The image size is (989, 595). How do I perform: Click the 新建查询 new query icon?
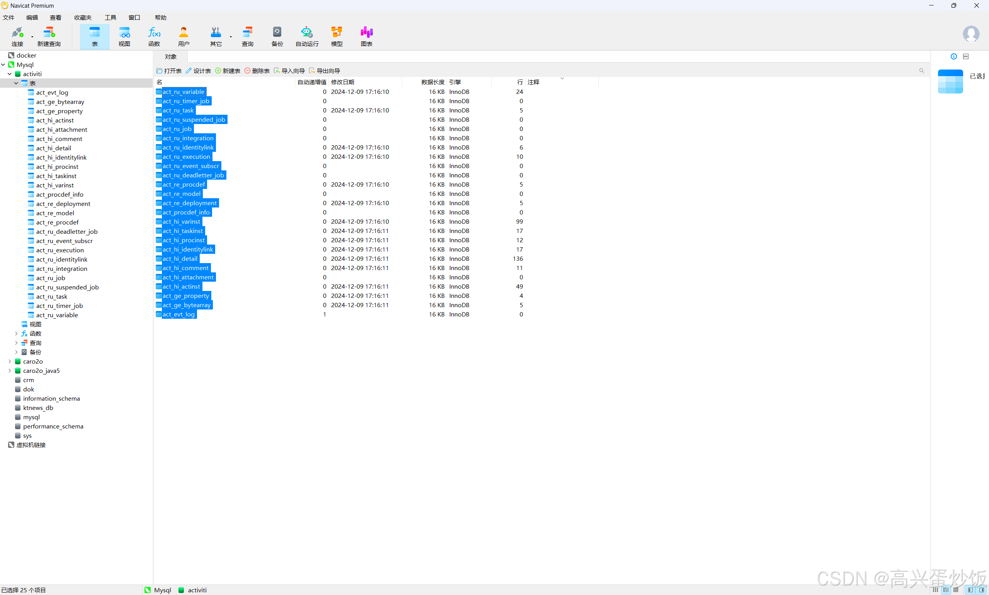(49, 36)
